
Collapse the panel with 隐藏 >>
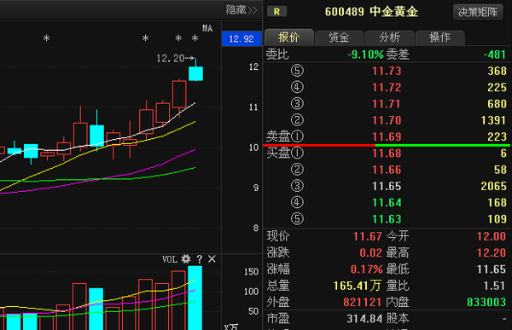(x=241, y=10)
